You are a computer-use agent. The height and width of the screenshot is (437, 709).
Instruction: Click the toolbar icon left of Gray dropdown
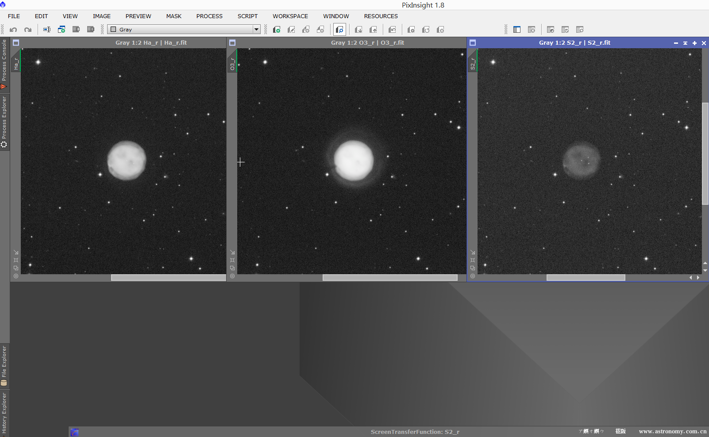coord(91,30)
